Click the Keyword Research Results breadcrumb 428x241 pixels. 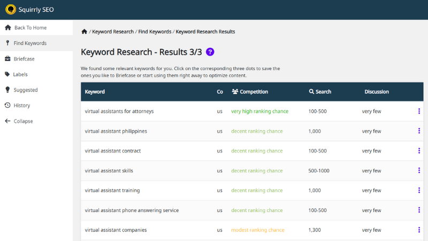(205, 32)
